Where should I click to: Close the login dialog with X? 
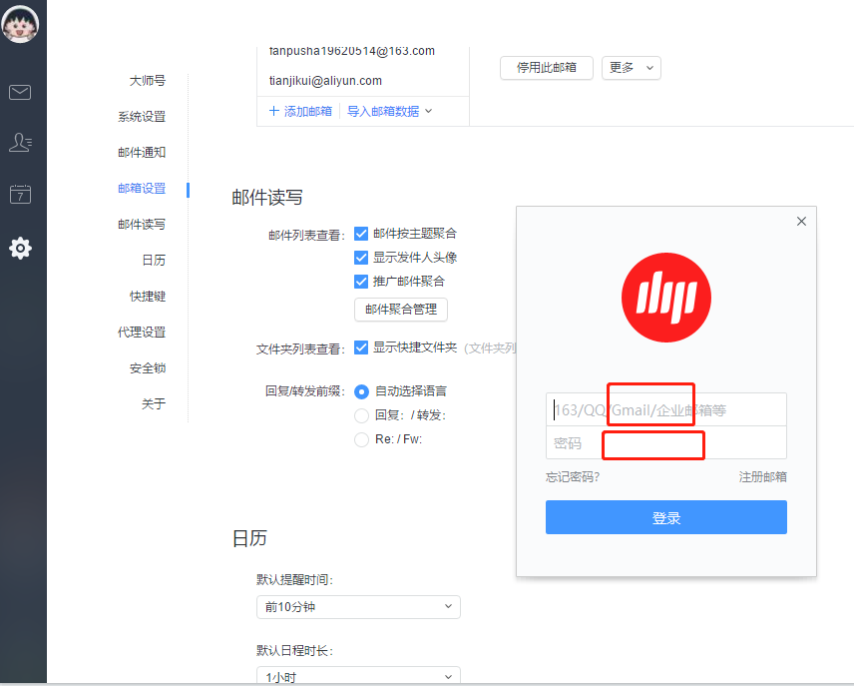(x=801, y=222)
